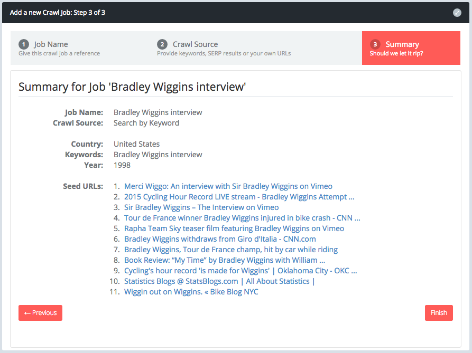Click the Year value '1998'

(122, 165)
